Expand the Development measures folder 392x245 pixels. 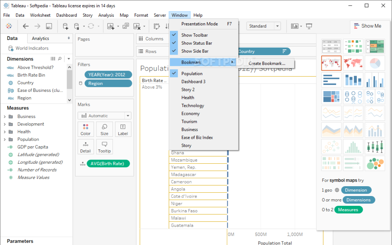(5, 124)
